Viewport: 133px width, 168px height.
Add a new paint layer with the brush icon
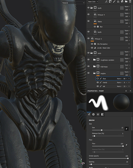(114, 2)
